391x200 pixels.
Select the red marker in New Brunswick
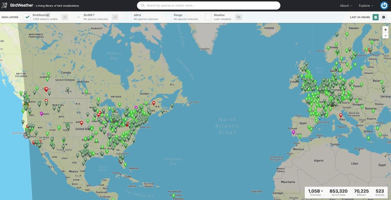pos(154,103)
